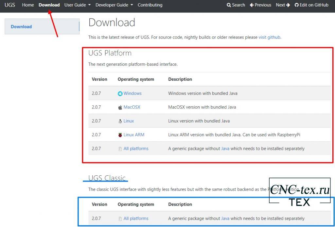Expand the User Guide dropdown menu

point(77,5)
